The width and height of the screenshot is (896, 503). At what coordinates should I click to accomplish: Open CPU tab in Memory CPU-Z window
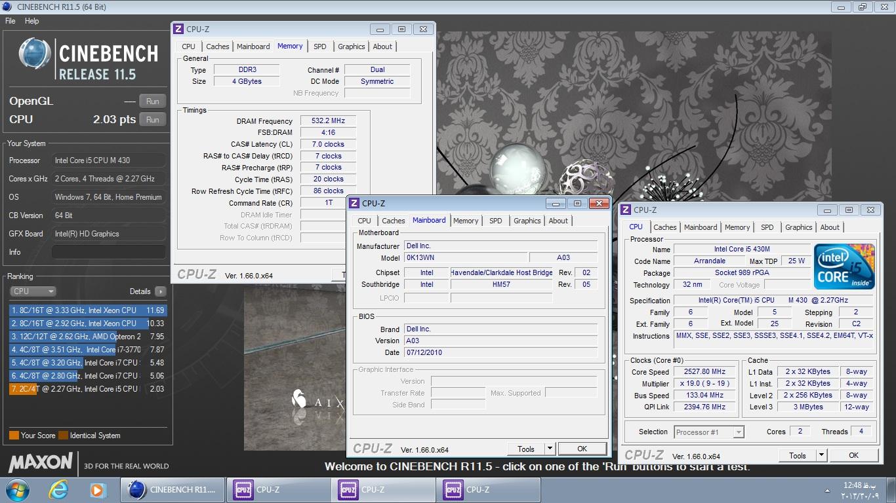point(188,47)
